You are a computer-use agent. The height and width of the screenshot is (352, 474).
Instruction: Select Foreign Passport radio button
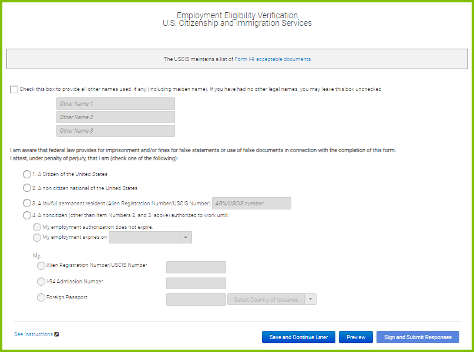click(41, 297)
